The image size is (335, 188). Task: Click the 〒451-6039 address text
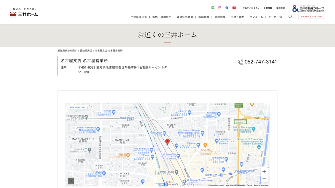coord(122,70)
